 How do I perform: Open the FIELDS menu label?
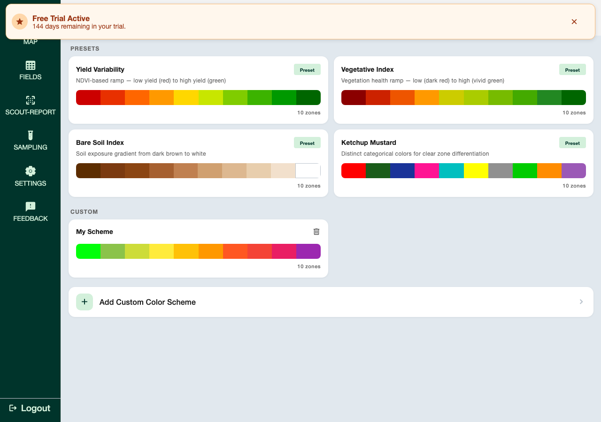(x=31, y=77)
